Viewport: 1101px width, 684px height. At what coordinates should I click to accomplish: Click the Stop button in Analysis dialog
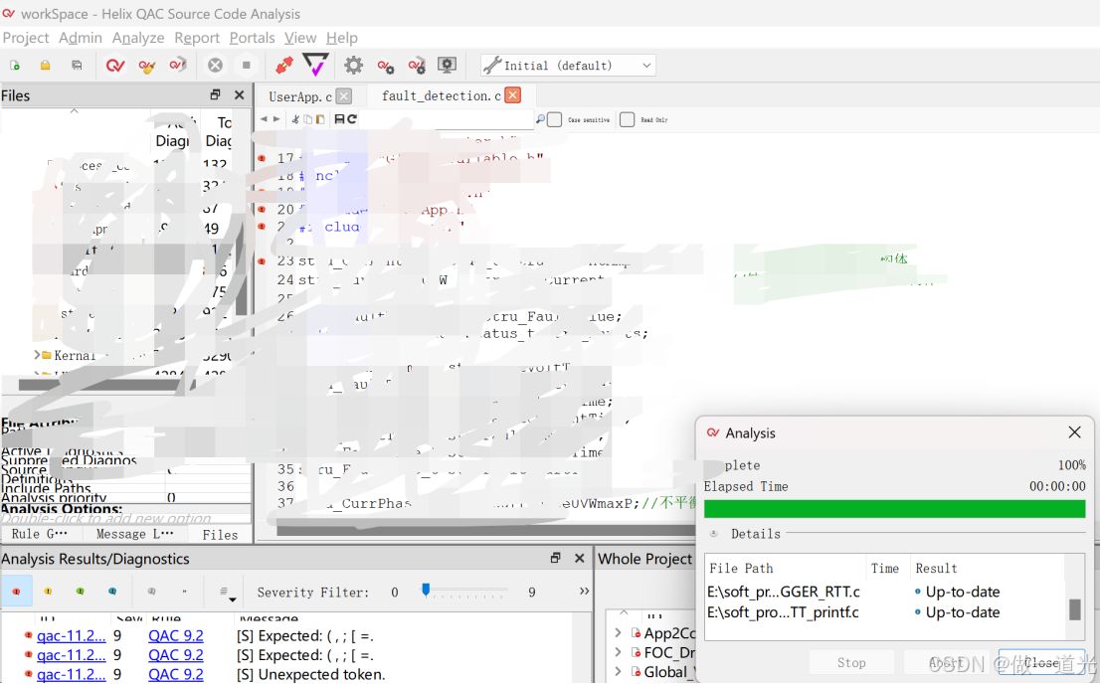tap(851, 662)
